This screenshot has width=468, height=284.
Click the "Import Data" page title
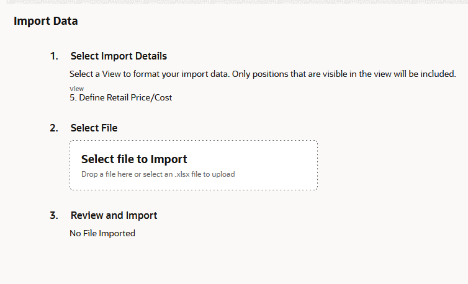(46, 21)
